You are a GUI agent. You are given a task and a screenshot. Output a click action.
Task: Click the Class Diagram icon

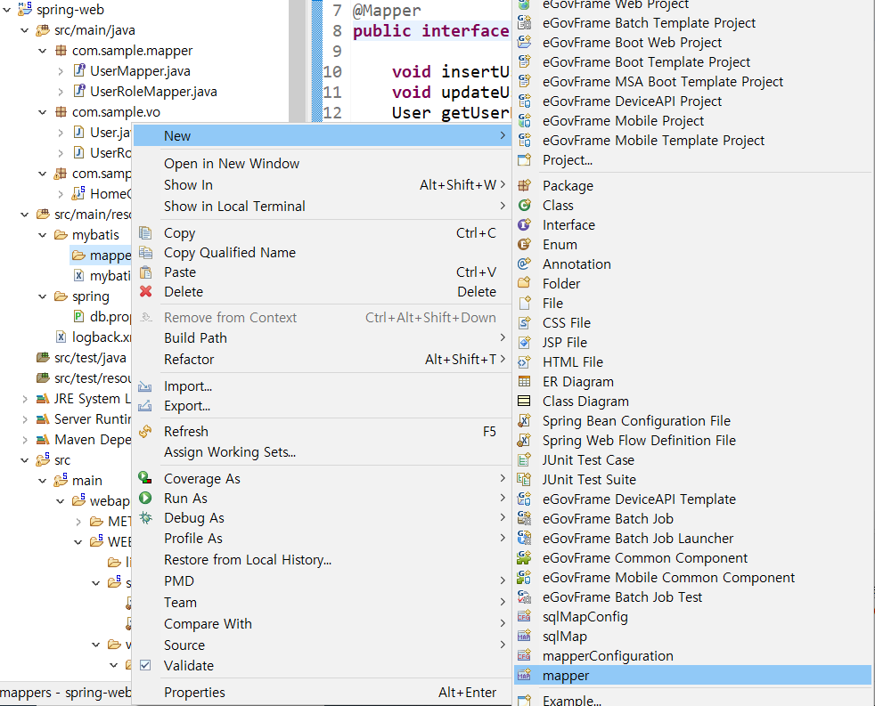click(524, 401)
